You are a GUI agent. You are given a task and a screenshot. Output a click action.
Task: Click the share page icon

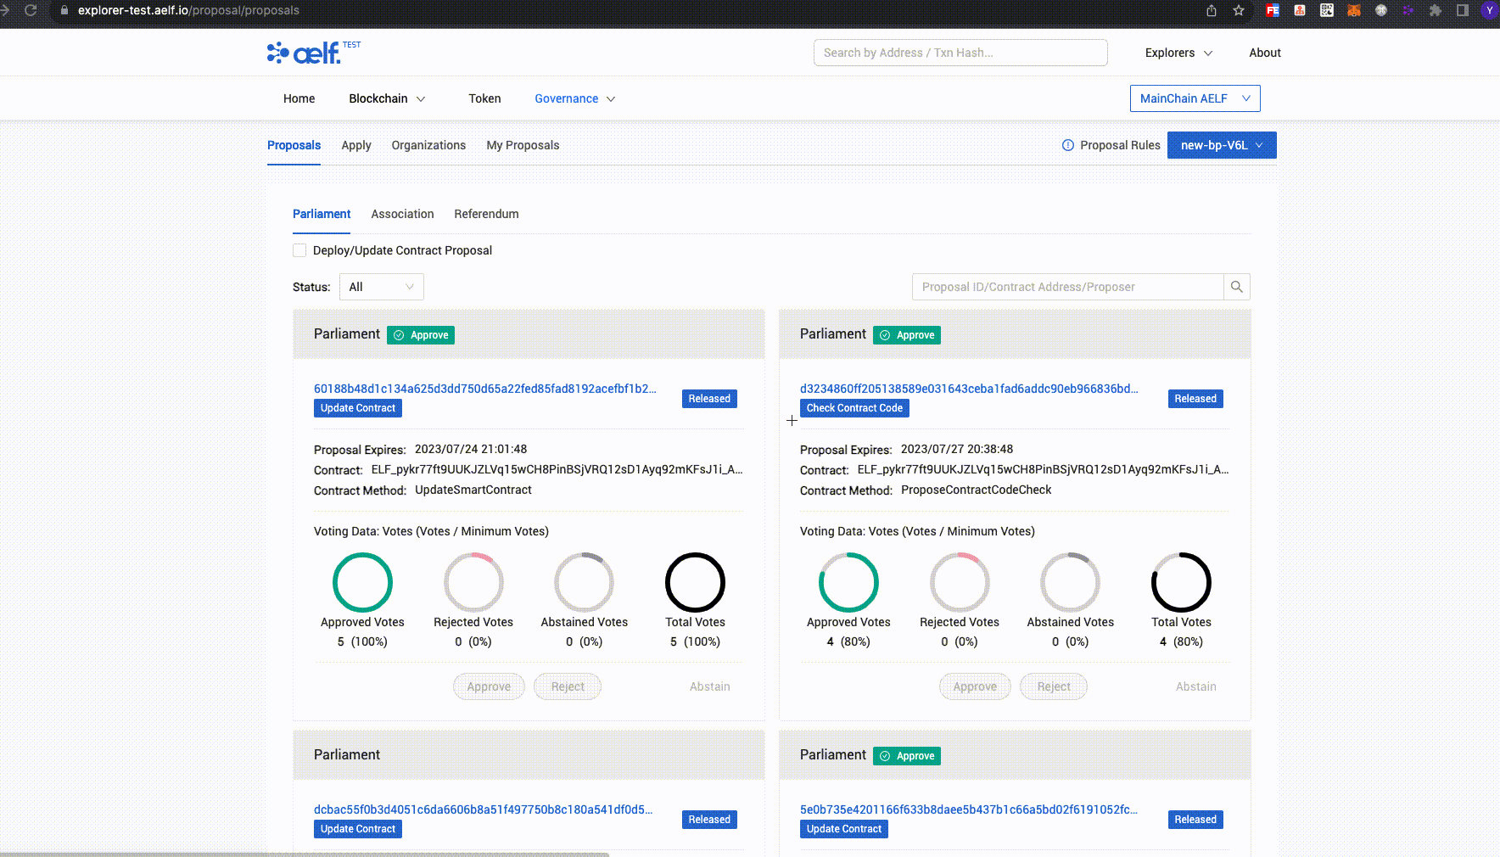click(x=1212, y=10)
